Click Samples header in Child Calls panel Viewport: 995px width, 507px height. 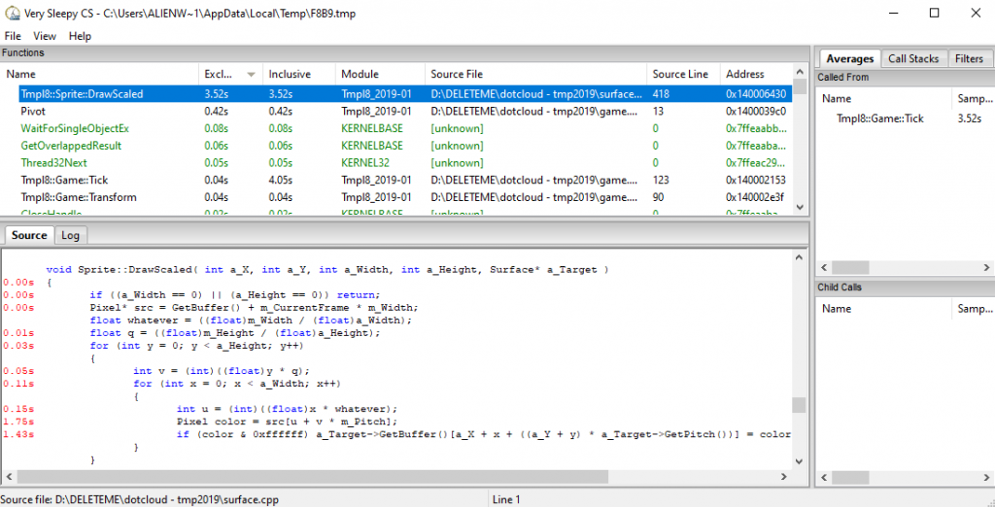(973, 309)
